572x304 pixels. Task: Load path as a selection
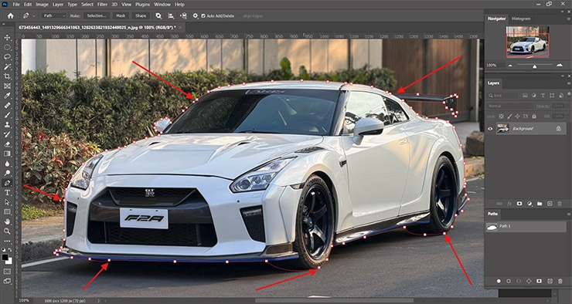[x=519, y=281]
